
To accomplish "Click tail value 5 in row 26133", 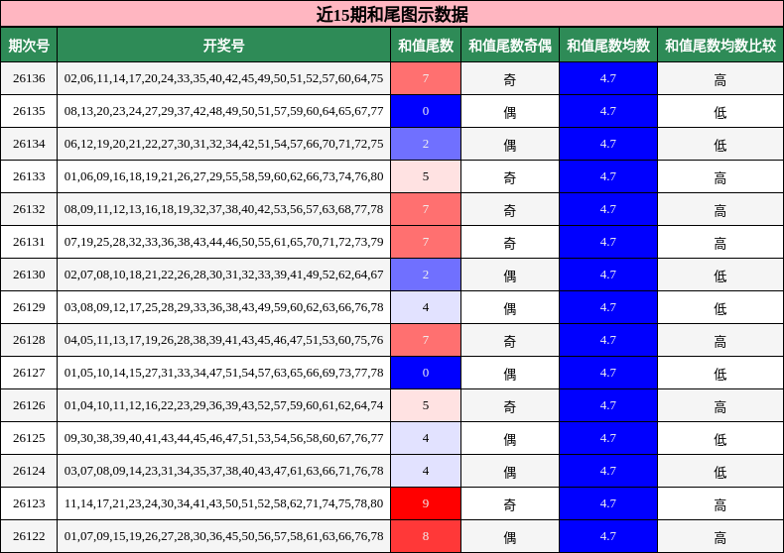I will click(426, 176).
